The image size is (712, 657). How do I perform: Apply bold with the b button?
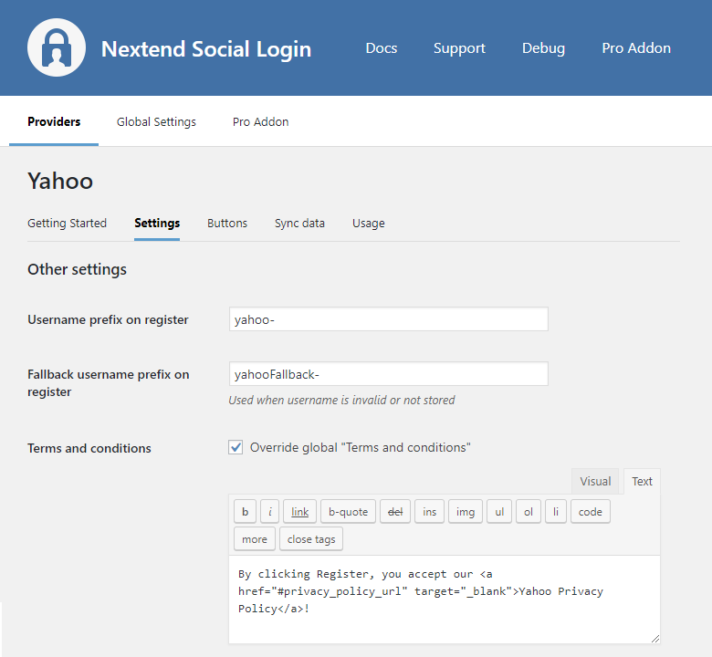click(245, 512)
